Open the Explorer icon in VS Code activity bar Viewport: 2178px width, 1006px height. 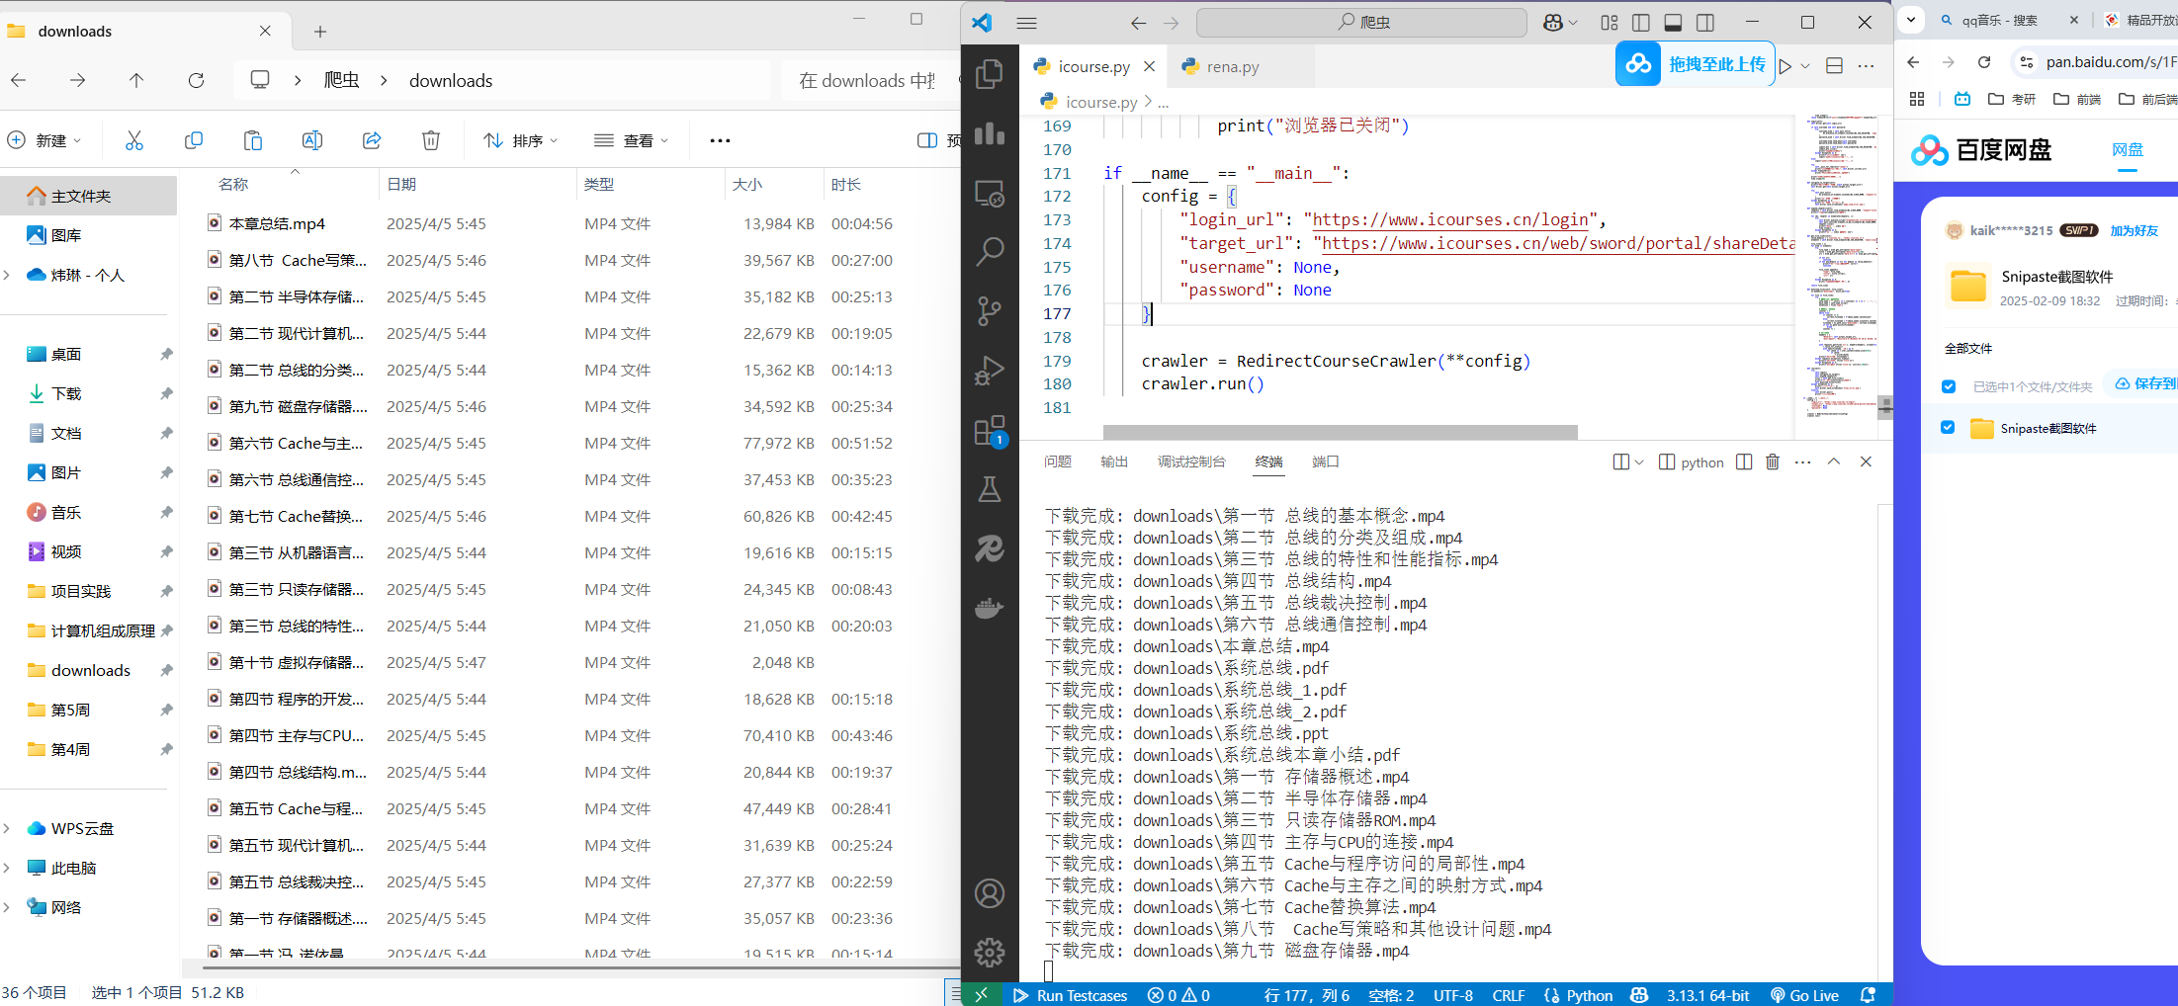click(x=990, y=74)
